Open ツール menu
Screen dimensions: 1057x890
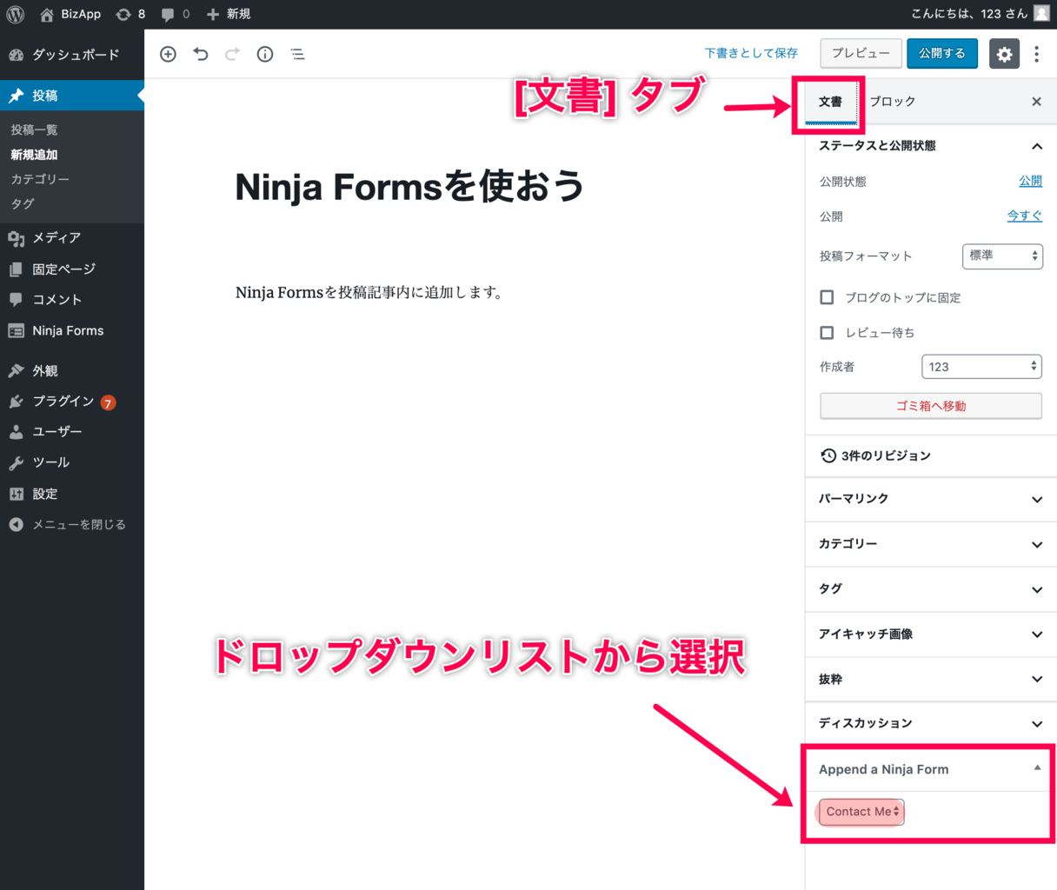pos(72,462)
